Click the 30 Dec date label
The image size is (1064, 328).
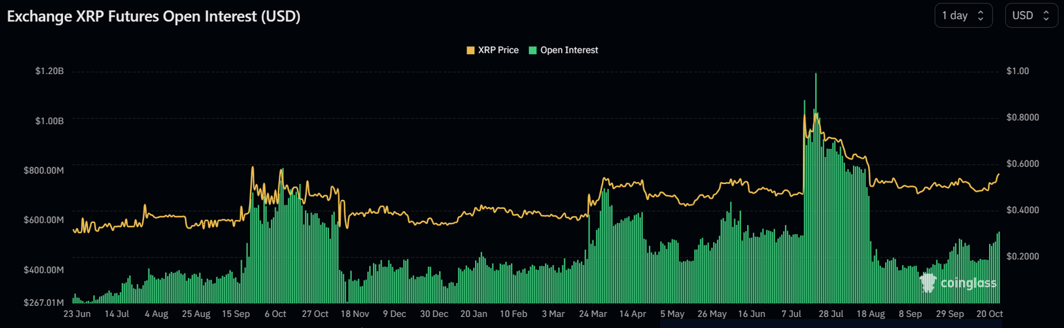[435, 314]
